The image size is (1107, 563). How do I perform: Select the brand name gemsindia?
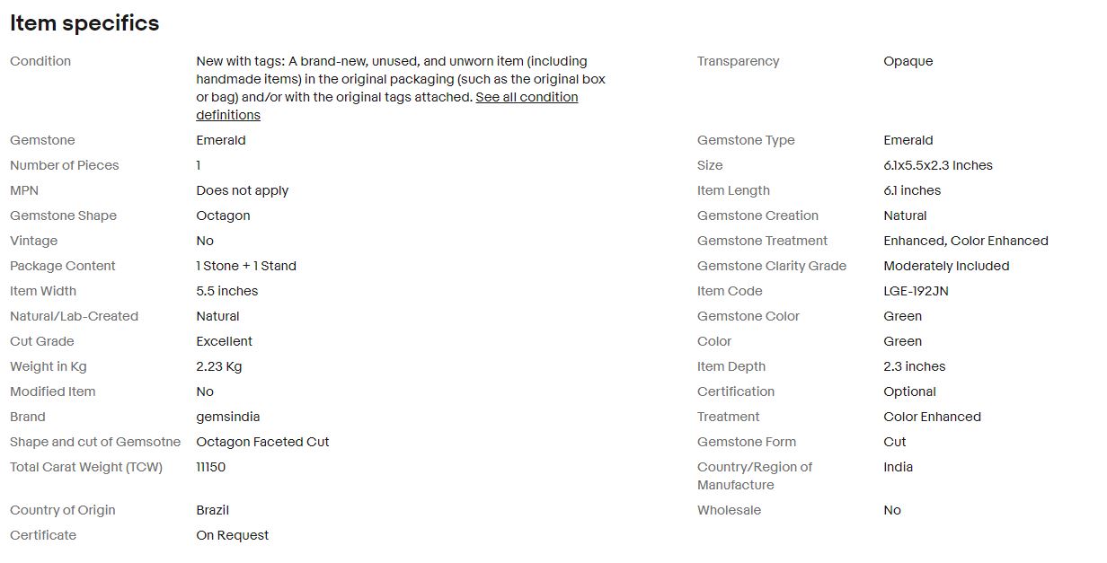[227, 417]
